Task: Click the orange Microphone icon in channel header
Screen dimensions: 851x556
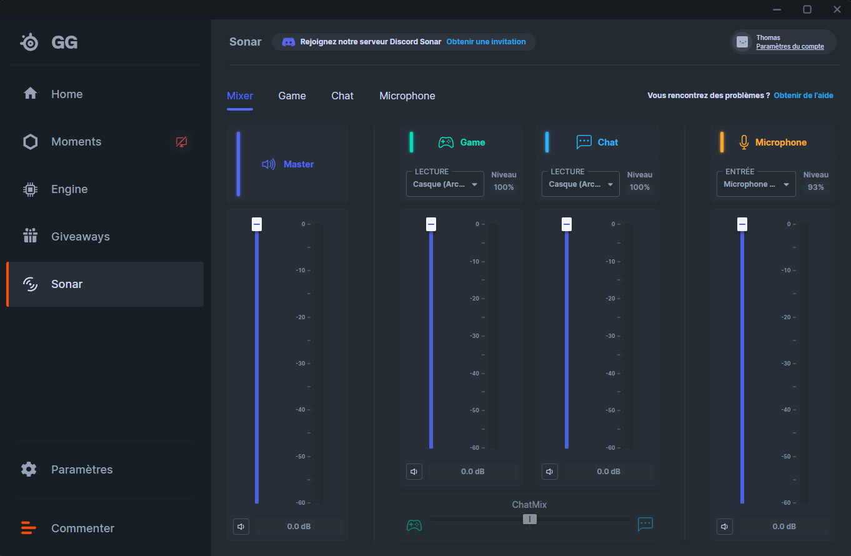Action: pyautogui.click(x=744, y=142)
